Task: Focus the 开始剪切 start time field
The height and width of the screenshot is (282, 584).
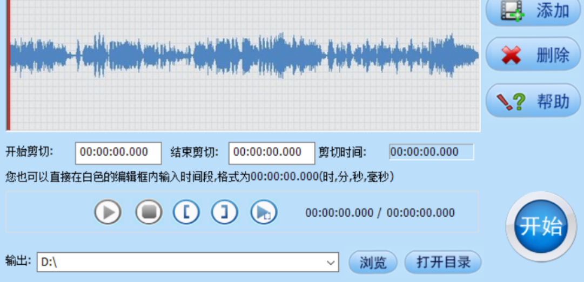Action: point(118,153)
